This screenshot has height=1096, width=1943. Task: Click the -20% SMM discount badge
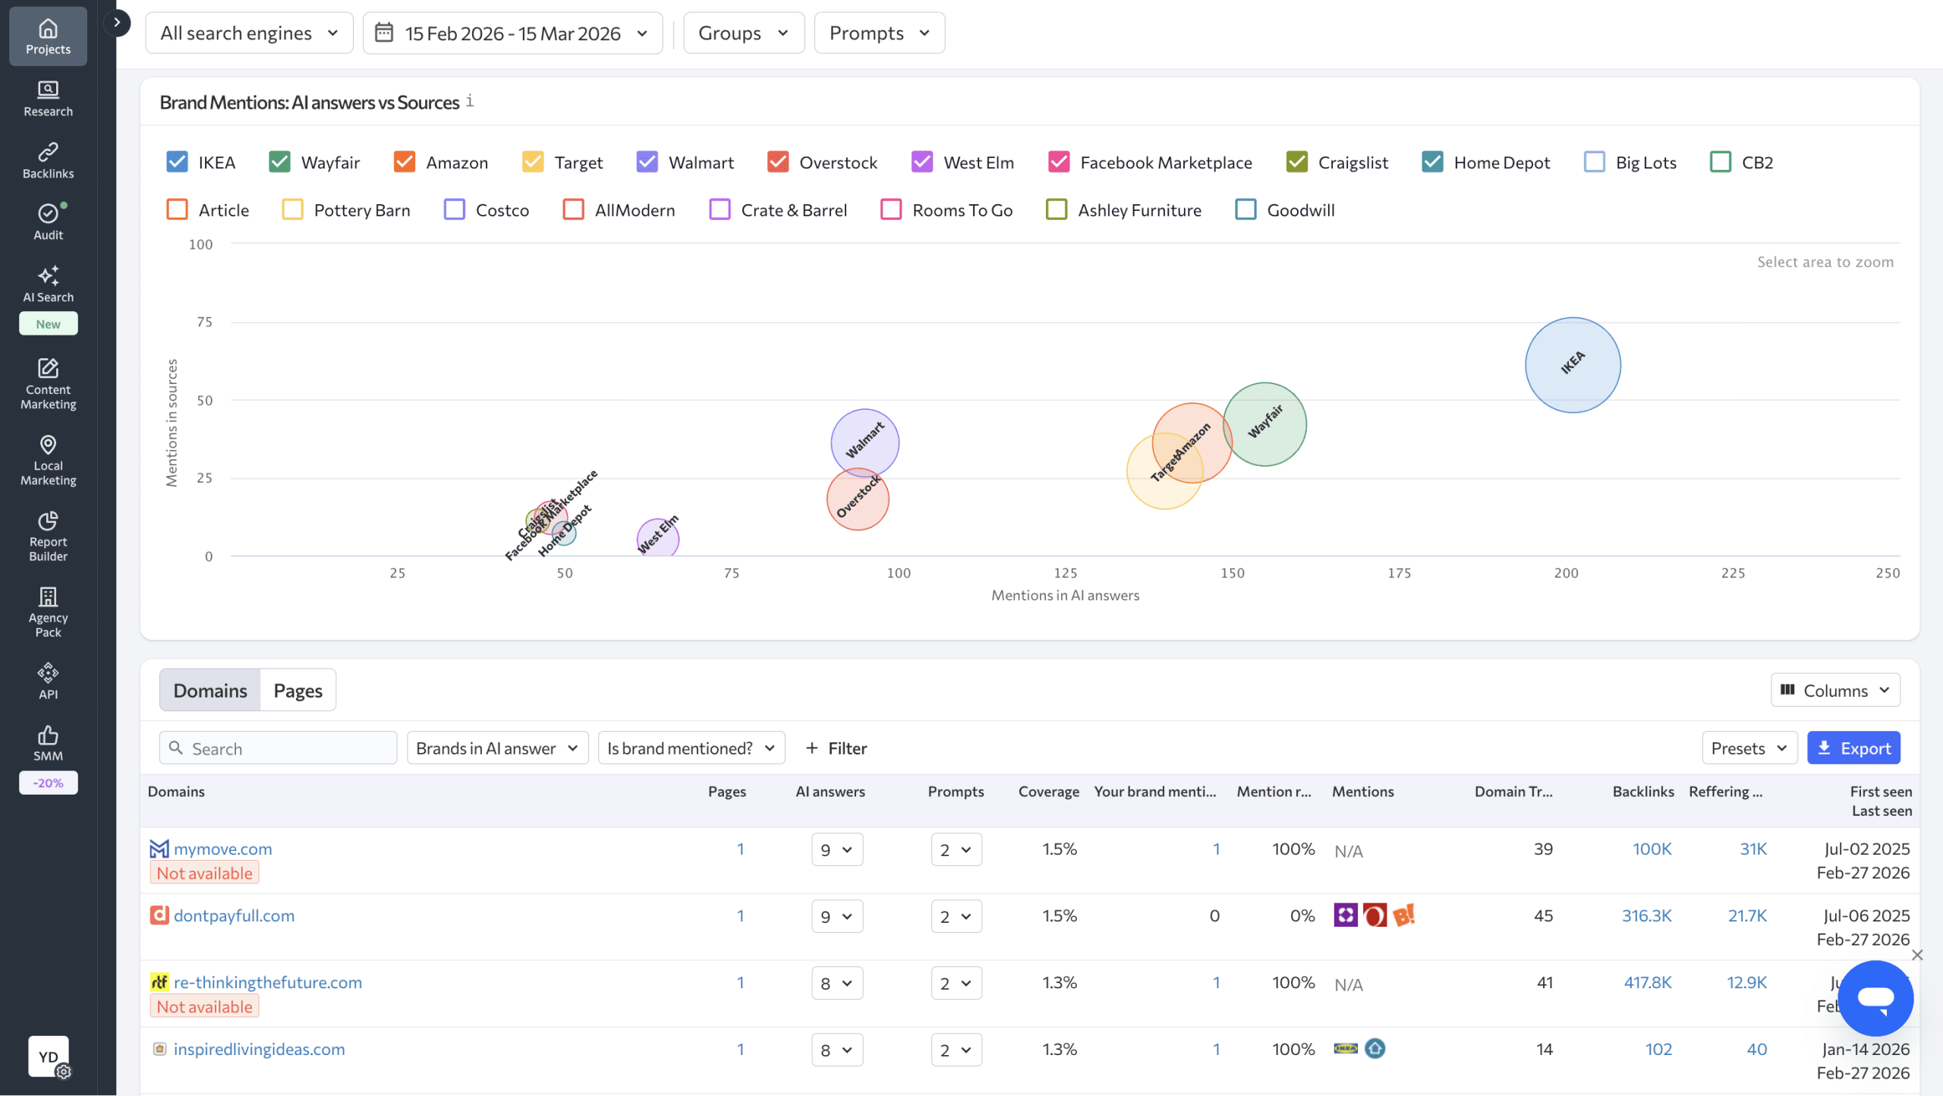pyautogui.click(x=48, y=783)
